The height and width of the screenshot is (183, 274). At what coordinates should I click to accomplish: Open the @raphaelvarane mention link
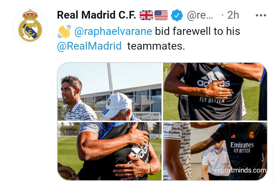(113, 31)
